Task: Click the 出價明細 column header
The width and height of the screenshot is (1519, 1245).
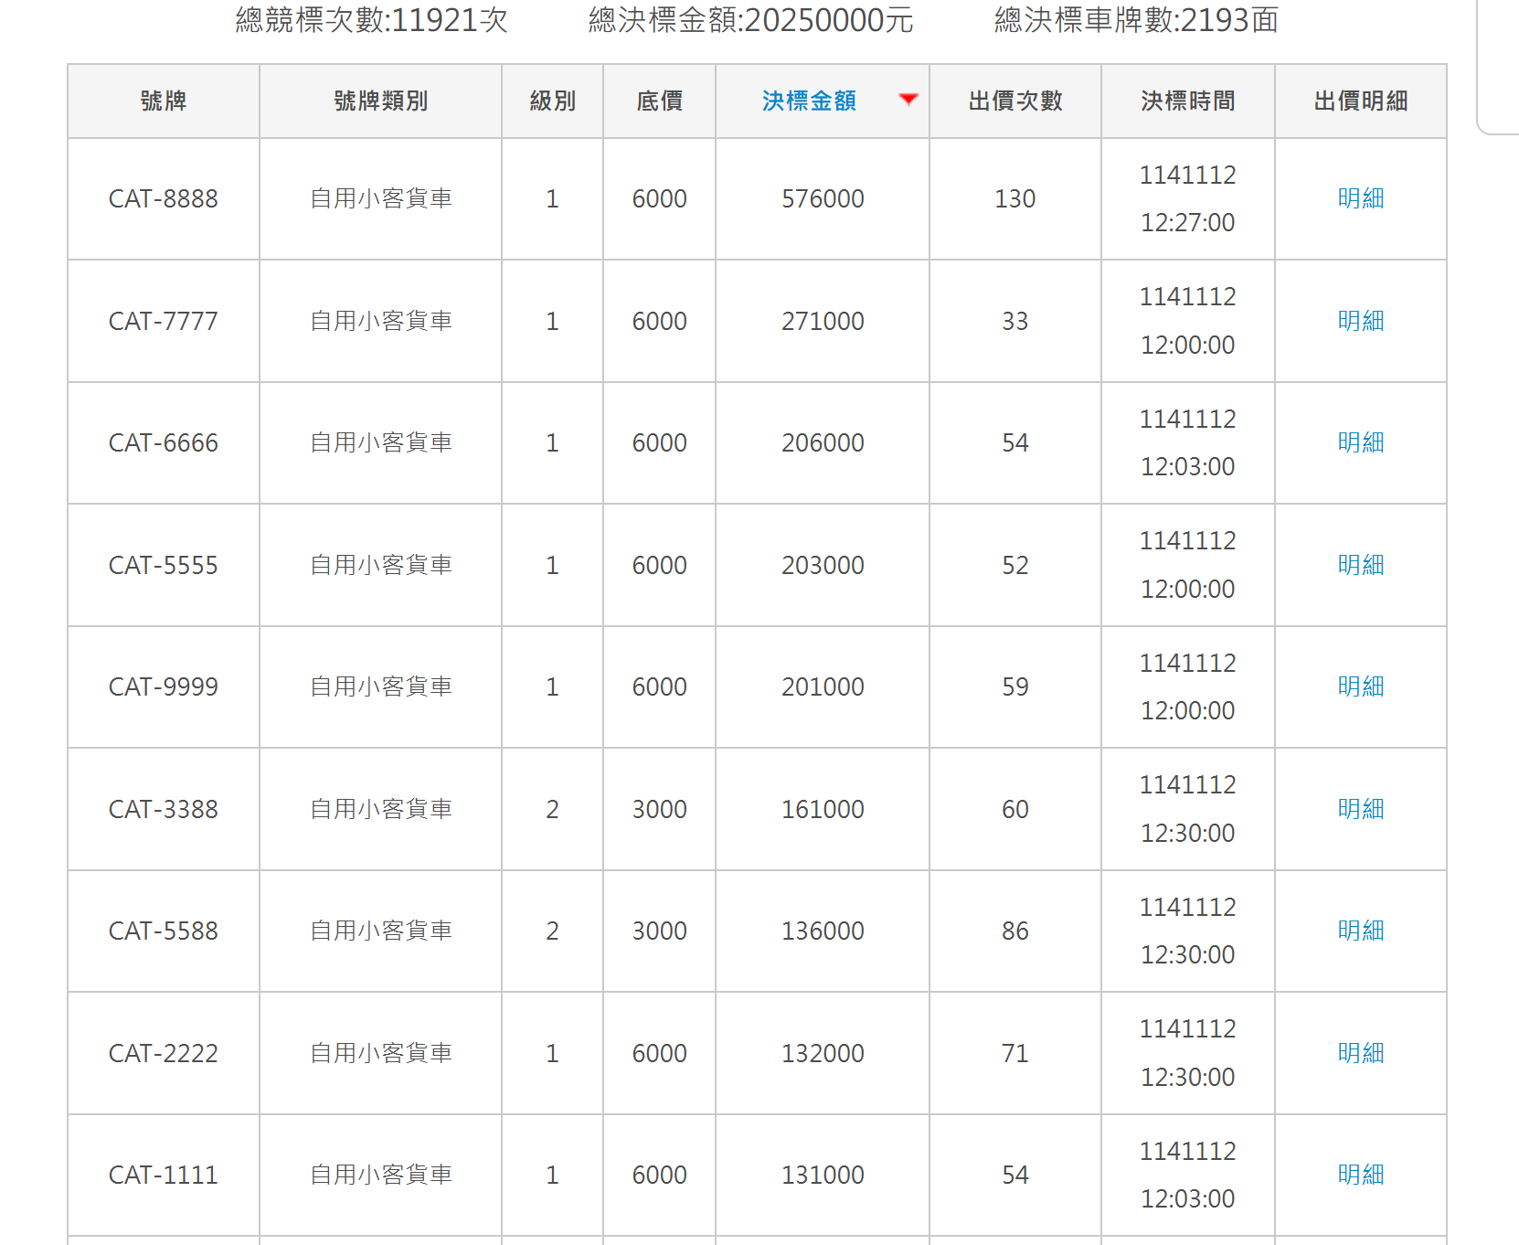Action: tap(1360, 101)
